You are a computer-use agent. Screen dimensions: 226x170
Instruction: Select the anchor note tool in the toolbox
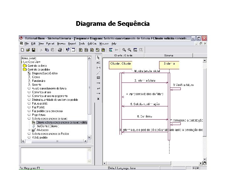point(98,68)
